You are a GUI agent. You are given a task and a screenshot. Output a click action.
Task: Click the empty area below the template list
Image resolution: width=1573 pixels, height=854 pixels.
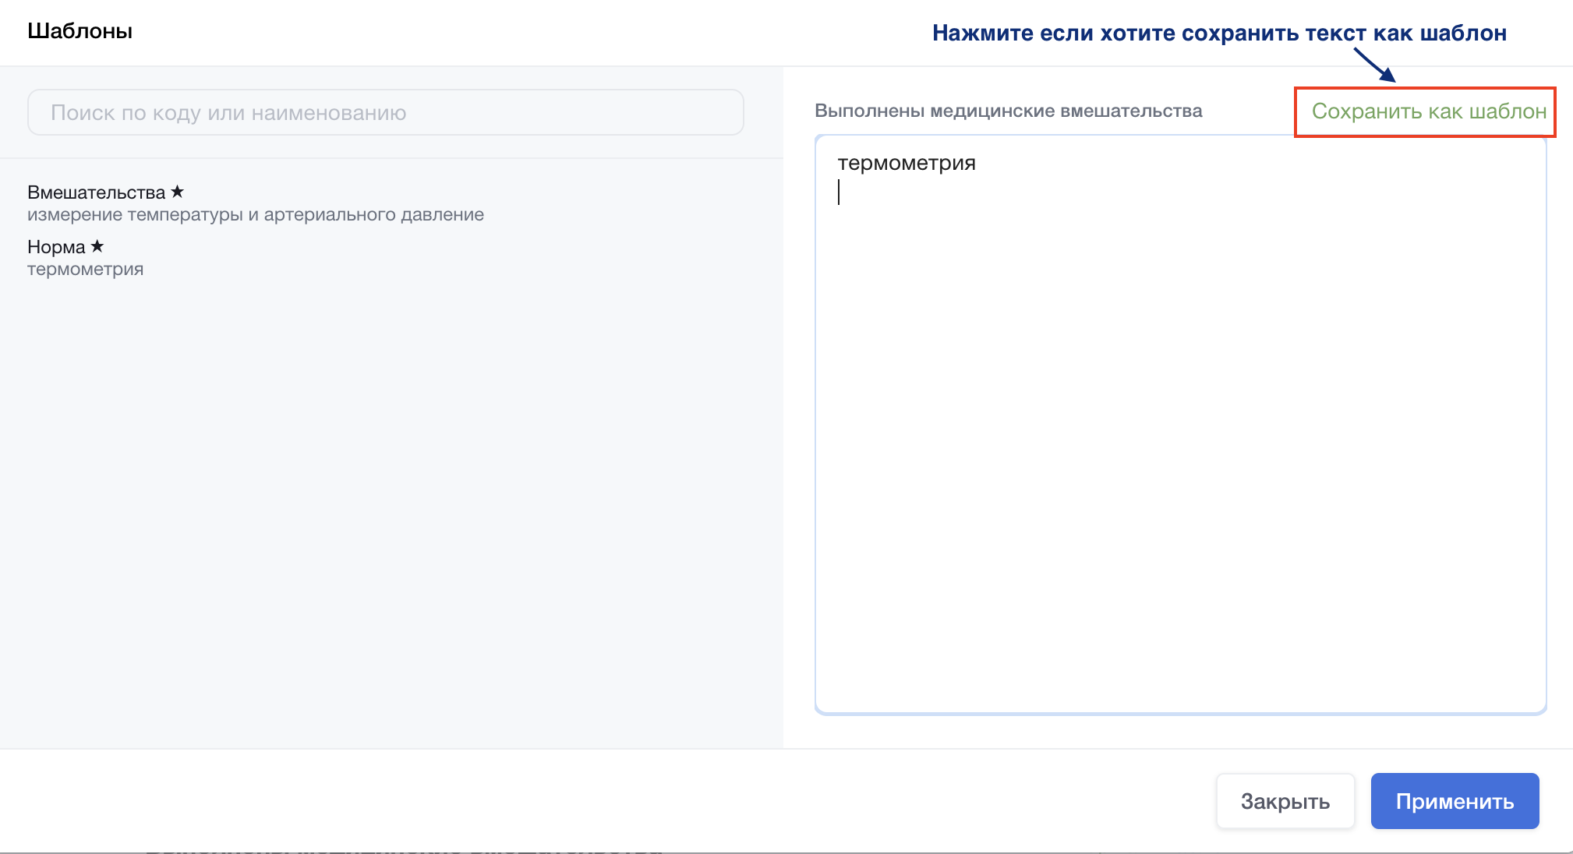point(390,506)
